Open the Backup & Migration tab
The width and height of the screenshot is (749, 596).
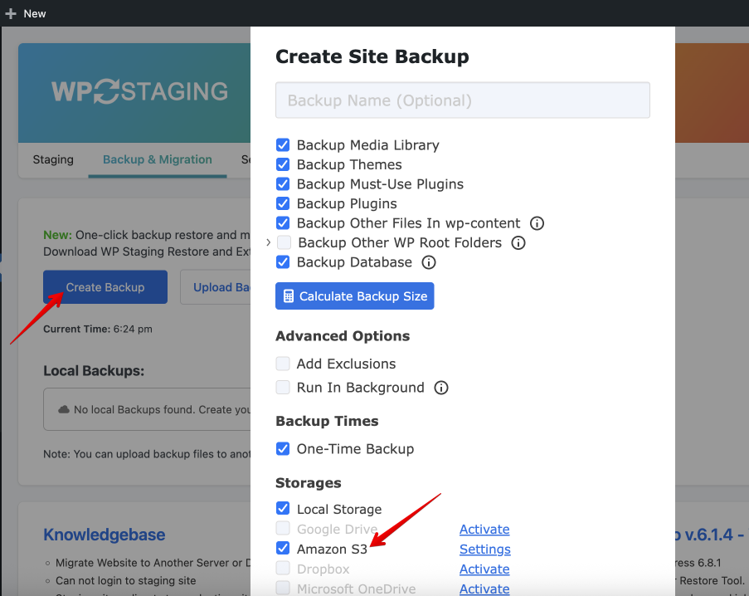[x=157, y=159]
